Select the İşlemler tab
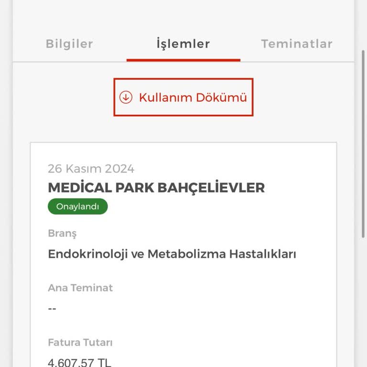The image size is (367, 367). (x=183, y=44)
